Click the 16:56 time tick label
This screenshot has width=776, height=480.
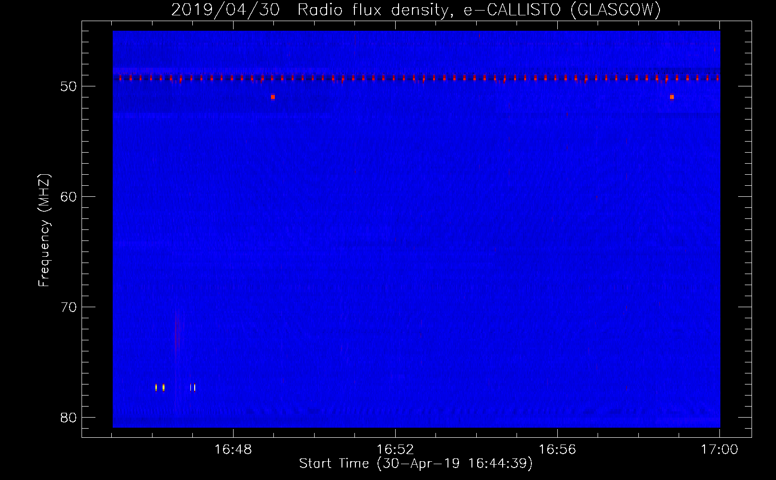coord(557,449)
